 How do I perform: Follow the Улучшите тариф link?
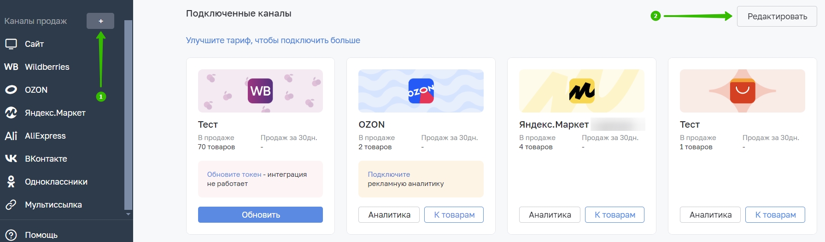(x=273, y=40)
